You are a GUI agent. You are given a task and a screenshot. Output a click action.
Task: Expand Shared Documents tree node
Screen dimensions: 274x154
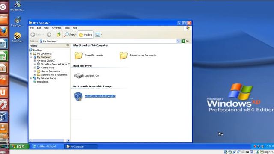click(x=35, y=71)
